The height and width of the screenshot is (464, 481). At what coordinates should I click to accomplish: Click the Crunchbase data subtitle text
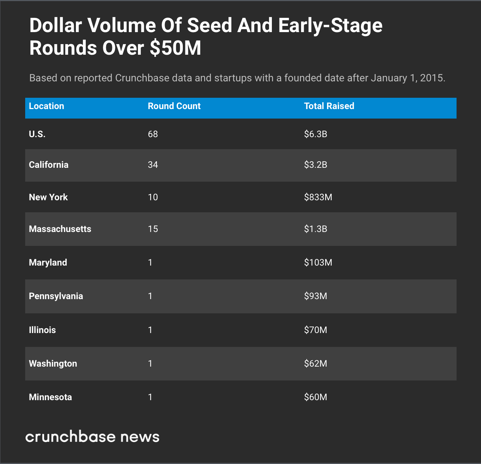tap(237, 78)
